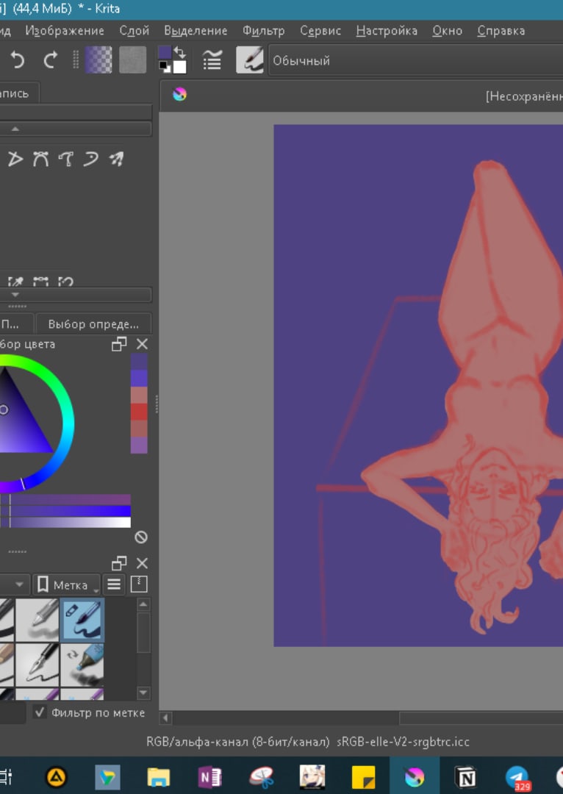Open the Выделение menu

[x=196, y=31]
